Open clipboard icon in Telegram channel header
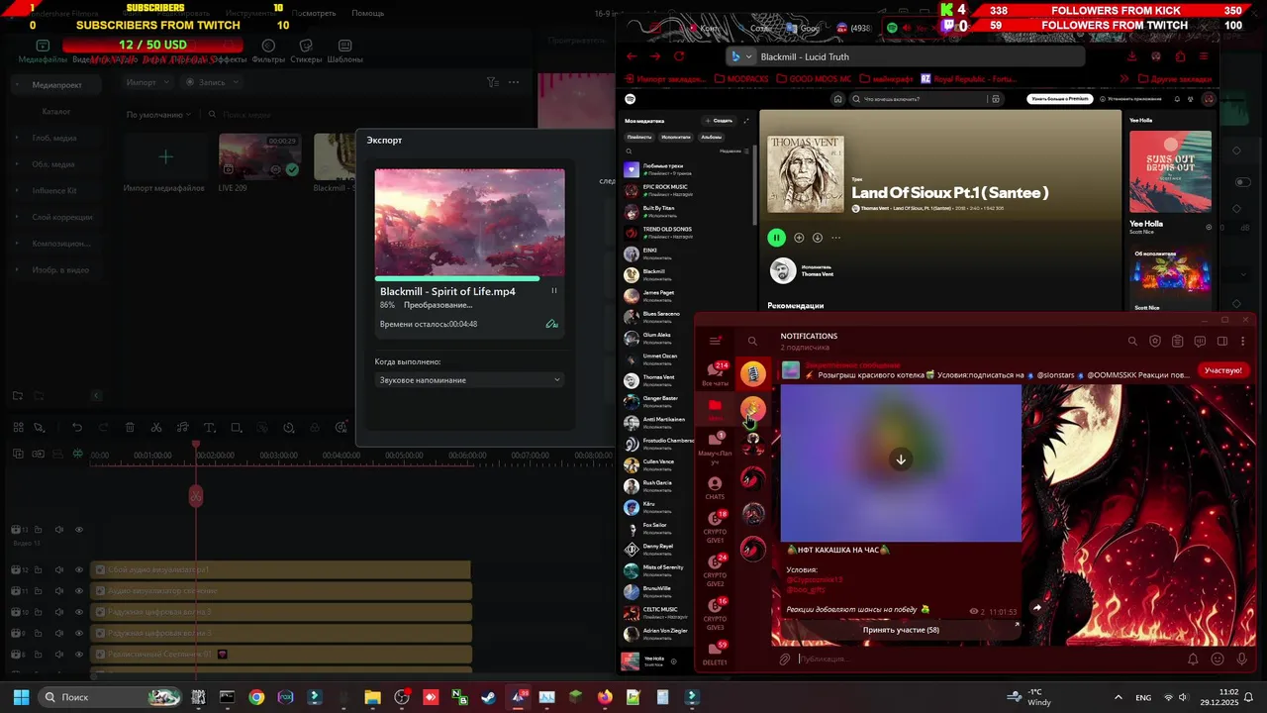1267x713 pixels. coord(1177,342)
